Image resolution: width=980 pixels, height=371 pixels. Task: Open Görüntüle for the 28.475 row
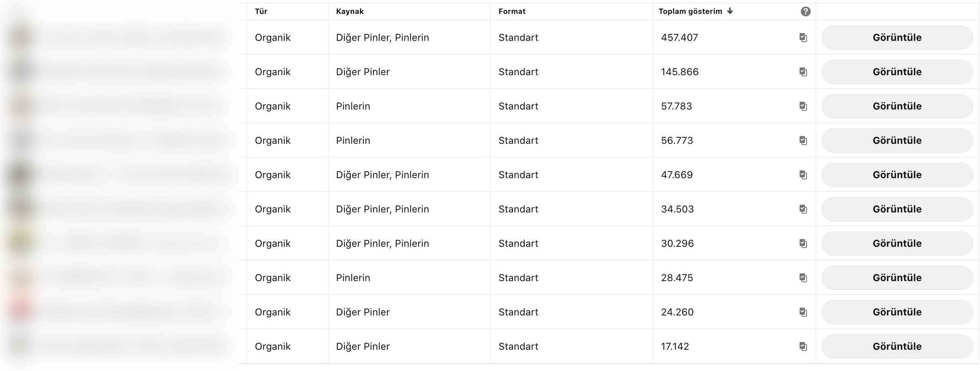point(897,278)
